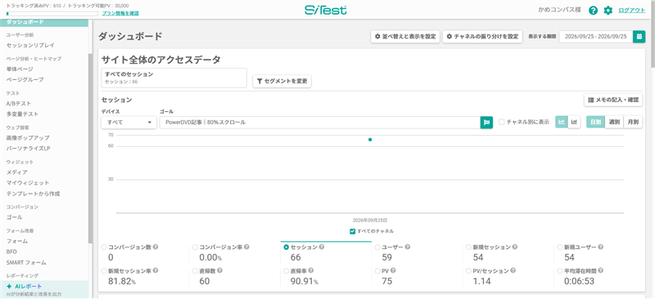Open A/Bテスト in sidebar
This screenshot has width=655, height=299.
click(x=18, y=104)
